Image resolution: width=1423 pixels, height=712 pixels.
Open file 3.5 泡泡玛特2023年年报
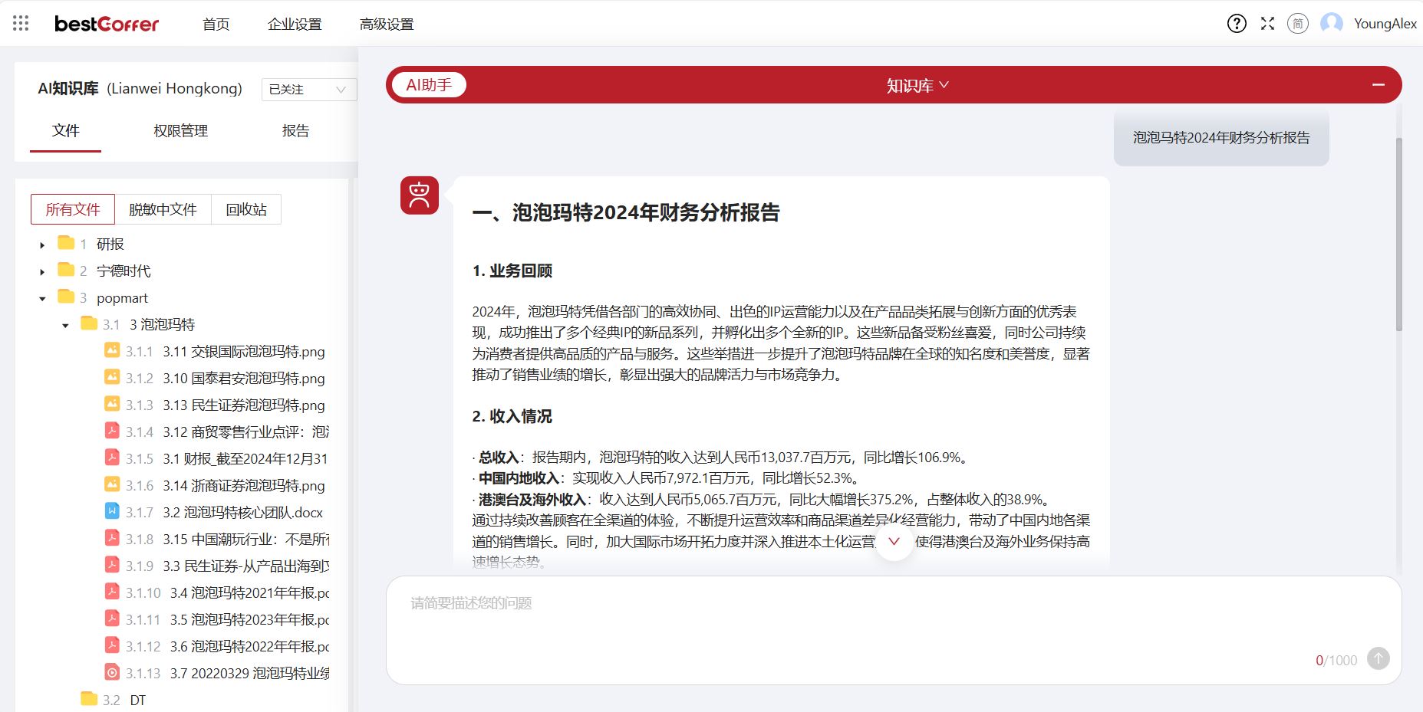[249, 619]
